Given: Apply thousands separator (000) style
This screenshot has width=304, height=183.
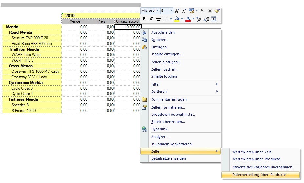Looking at the screenshot, I should click(x=210, y=11).
